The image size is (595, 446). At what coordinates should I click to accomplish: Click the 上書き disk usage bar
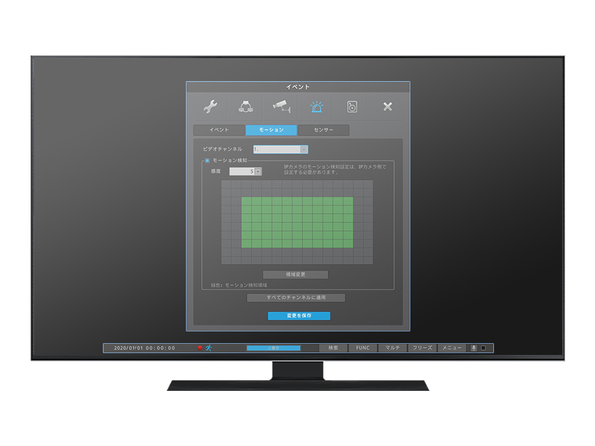click(273, 348)
